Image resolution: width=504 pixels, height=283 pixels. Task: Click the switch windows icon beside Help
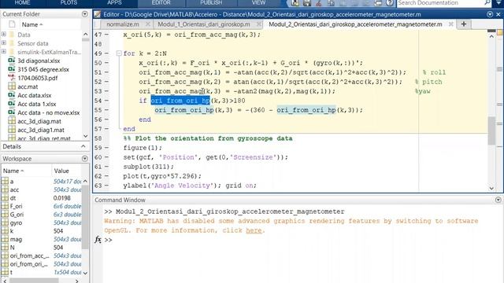click(378, 3)
